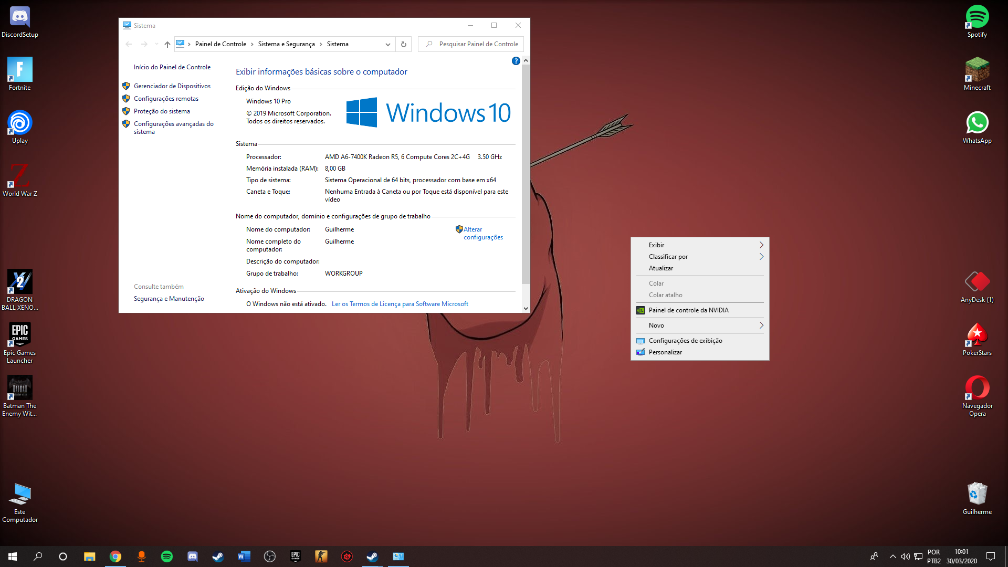Open Counter-Strike taskbar icon
Viewport: 1008px width, 567px height.
click(x=321, y=556)
